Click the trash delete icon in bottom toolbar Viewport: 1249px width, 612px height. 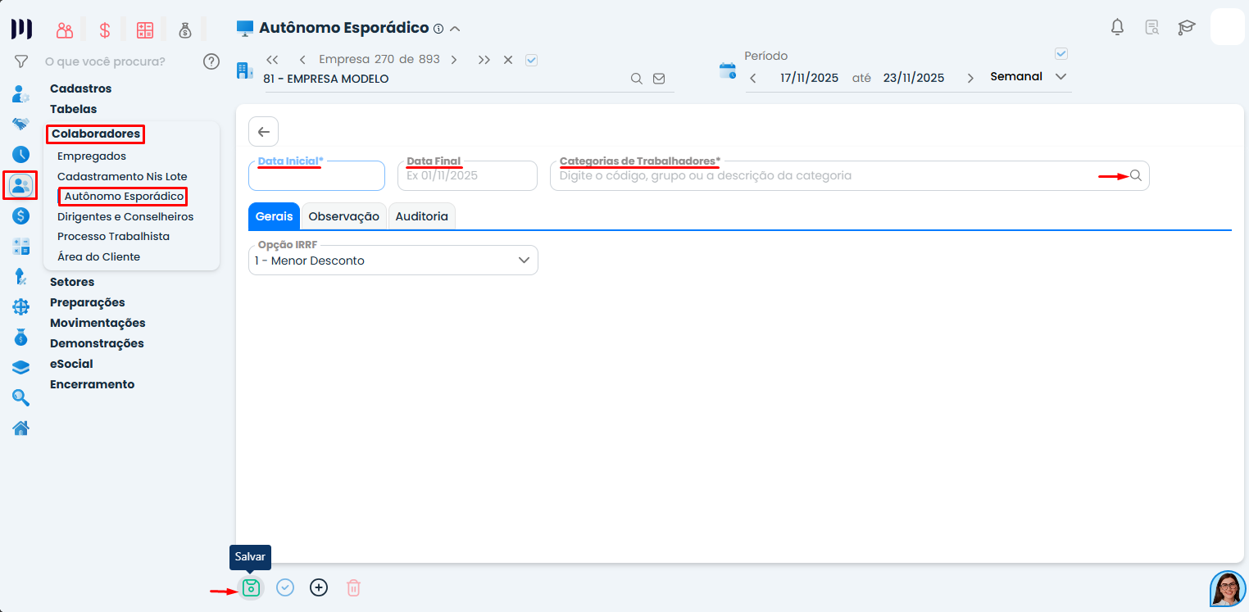pyautogui.click(x=353, y=587)
